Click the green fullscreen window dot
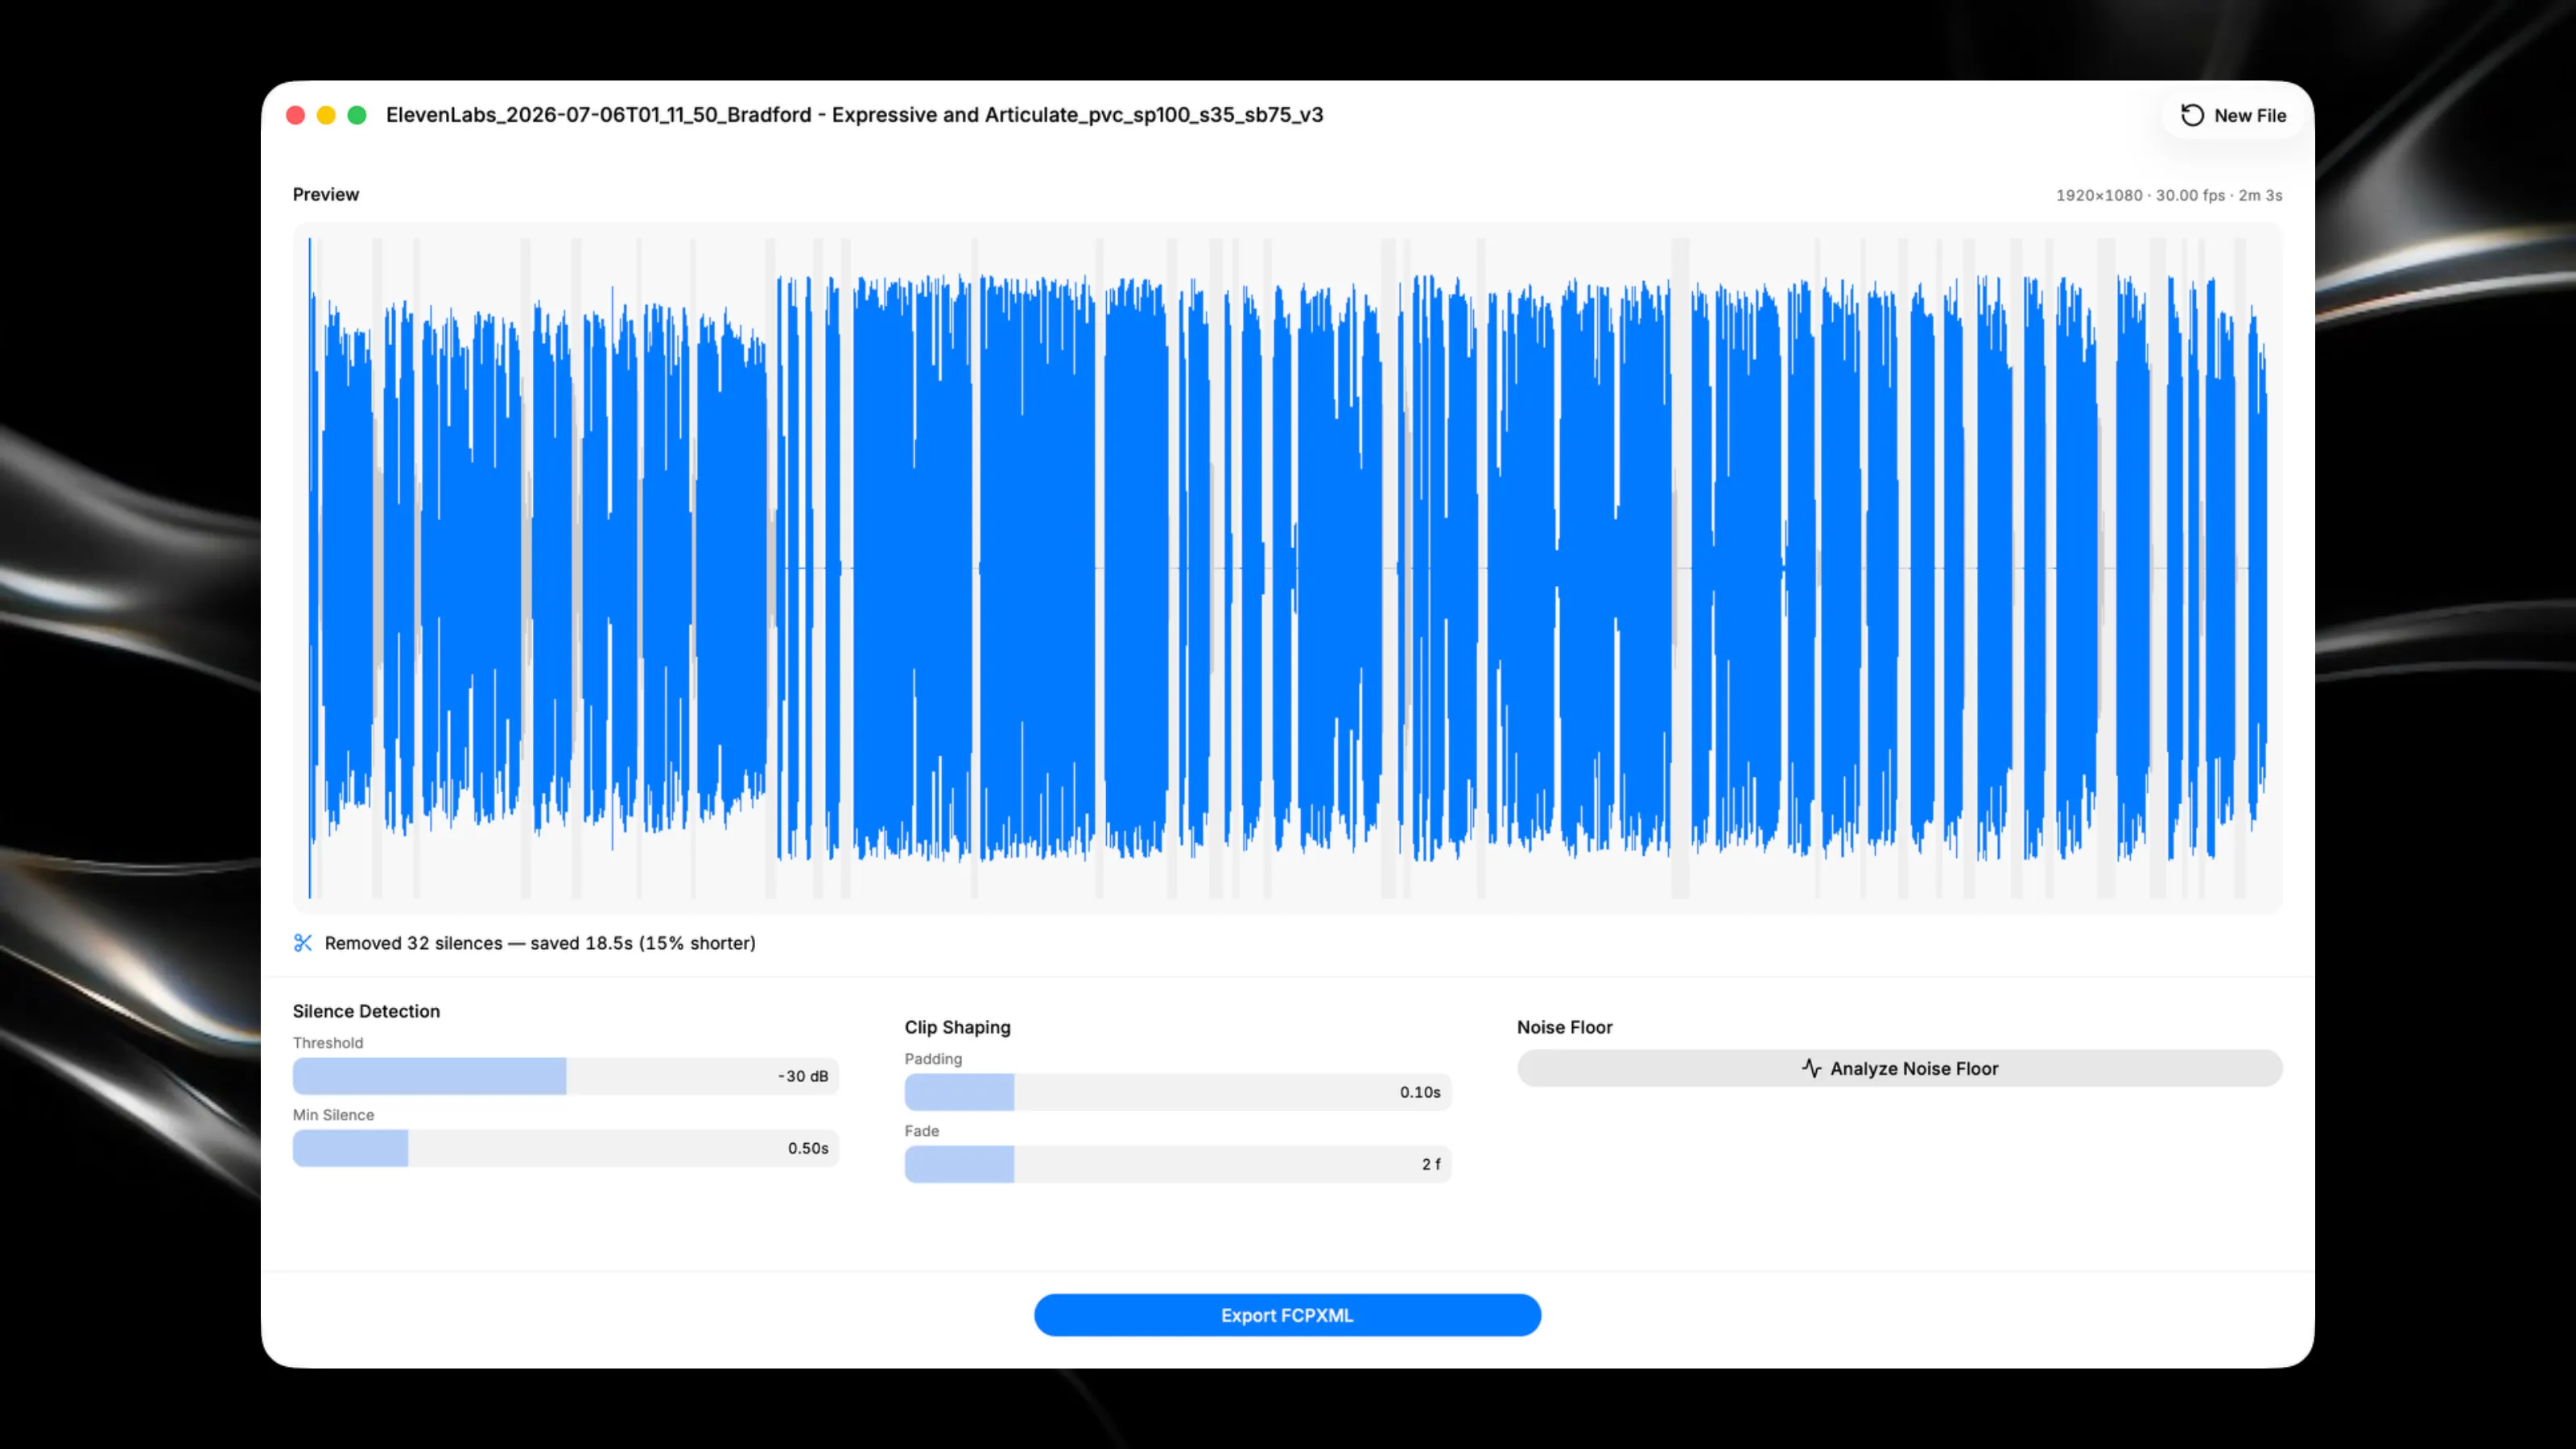Viewport: 2576px width, 1449px height. [357, 115]
